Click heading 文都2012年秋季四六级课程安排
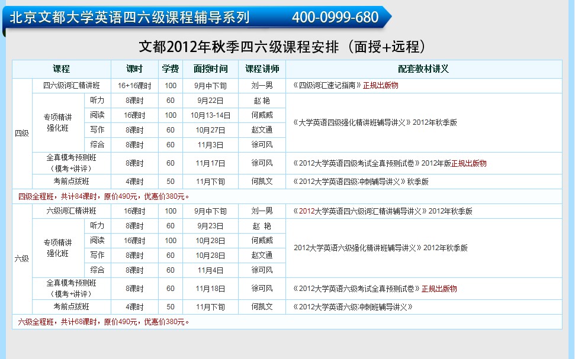The height and width of the screenshot is (359, 575). 239,47
